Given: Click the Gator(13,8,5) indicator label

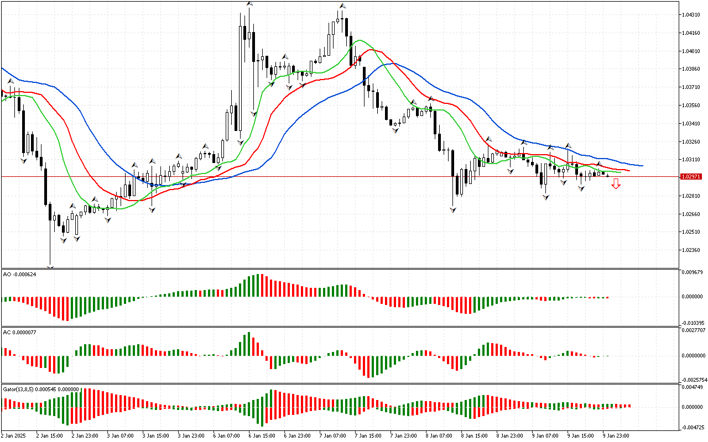Looking at the screenshot, I should 41,389.
